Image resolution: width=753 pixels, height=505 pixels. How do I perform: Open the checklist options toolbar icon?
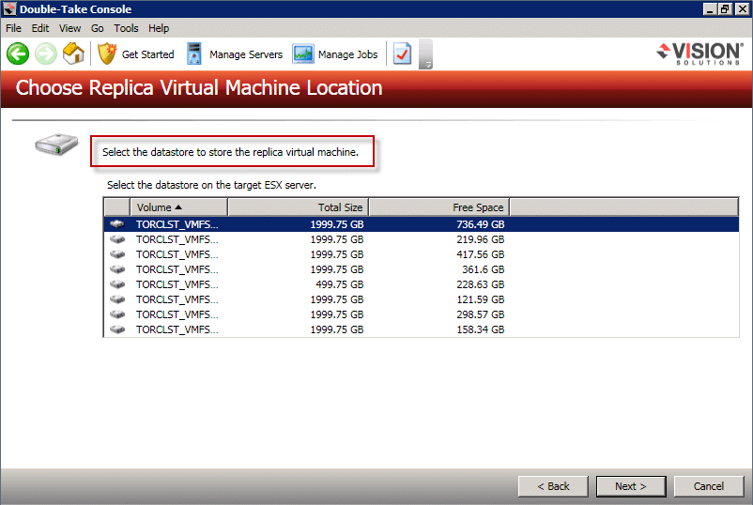(x=402, y=54)
